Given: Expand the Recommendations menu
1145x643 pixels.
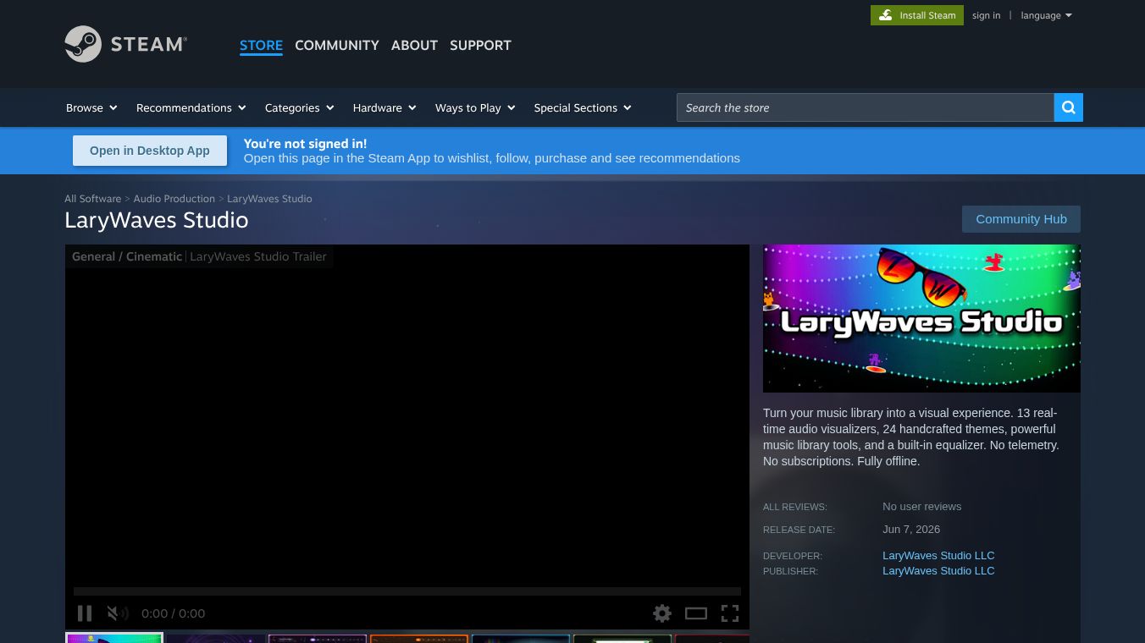Looking at the screenshot, I should pyautogui.click(x=191, y=107).
